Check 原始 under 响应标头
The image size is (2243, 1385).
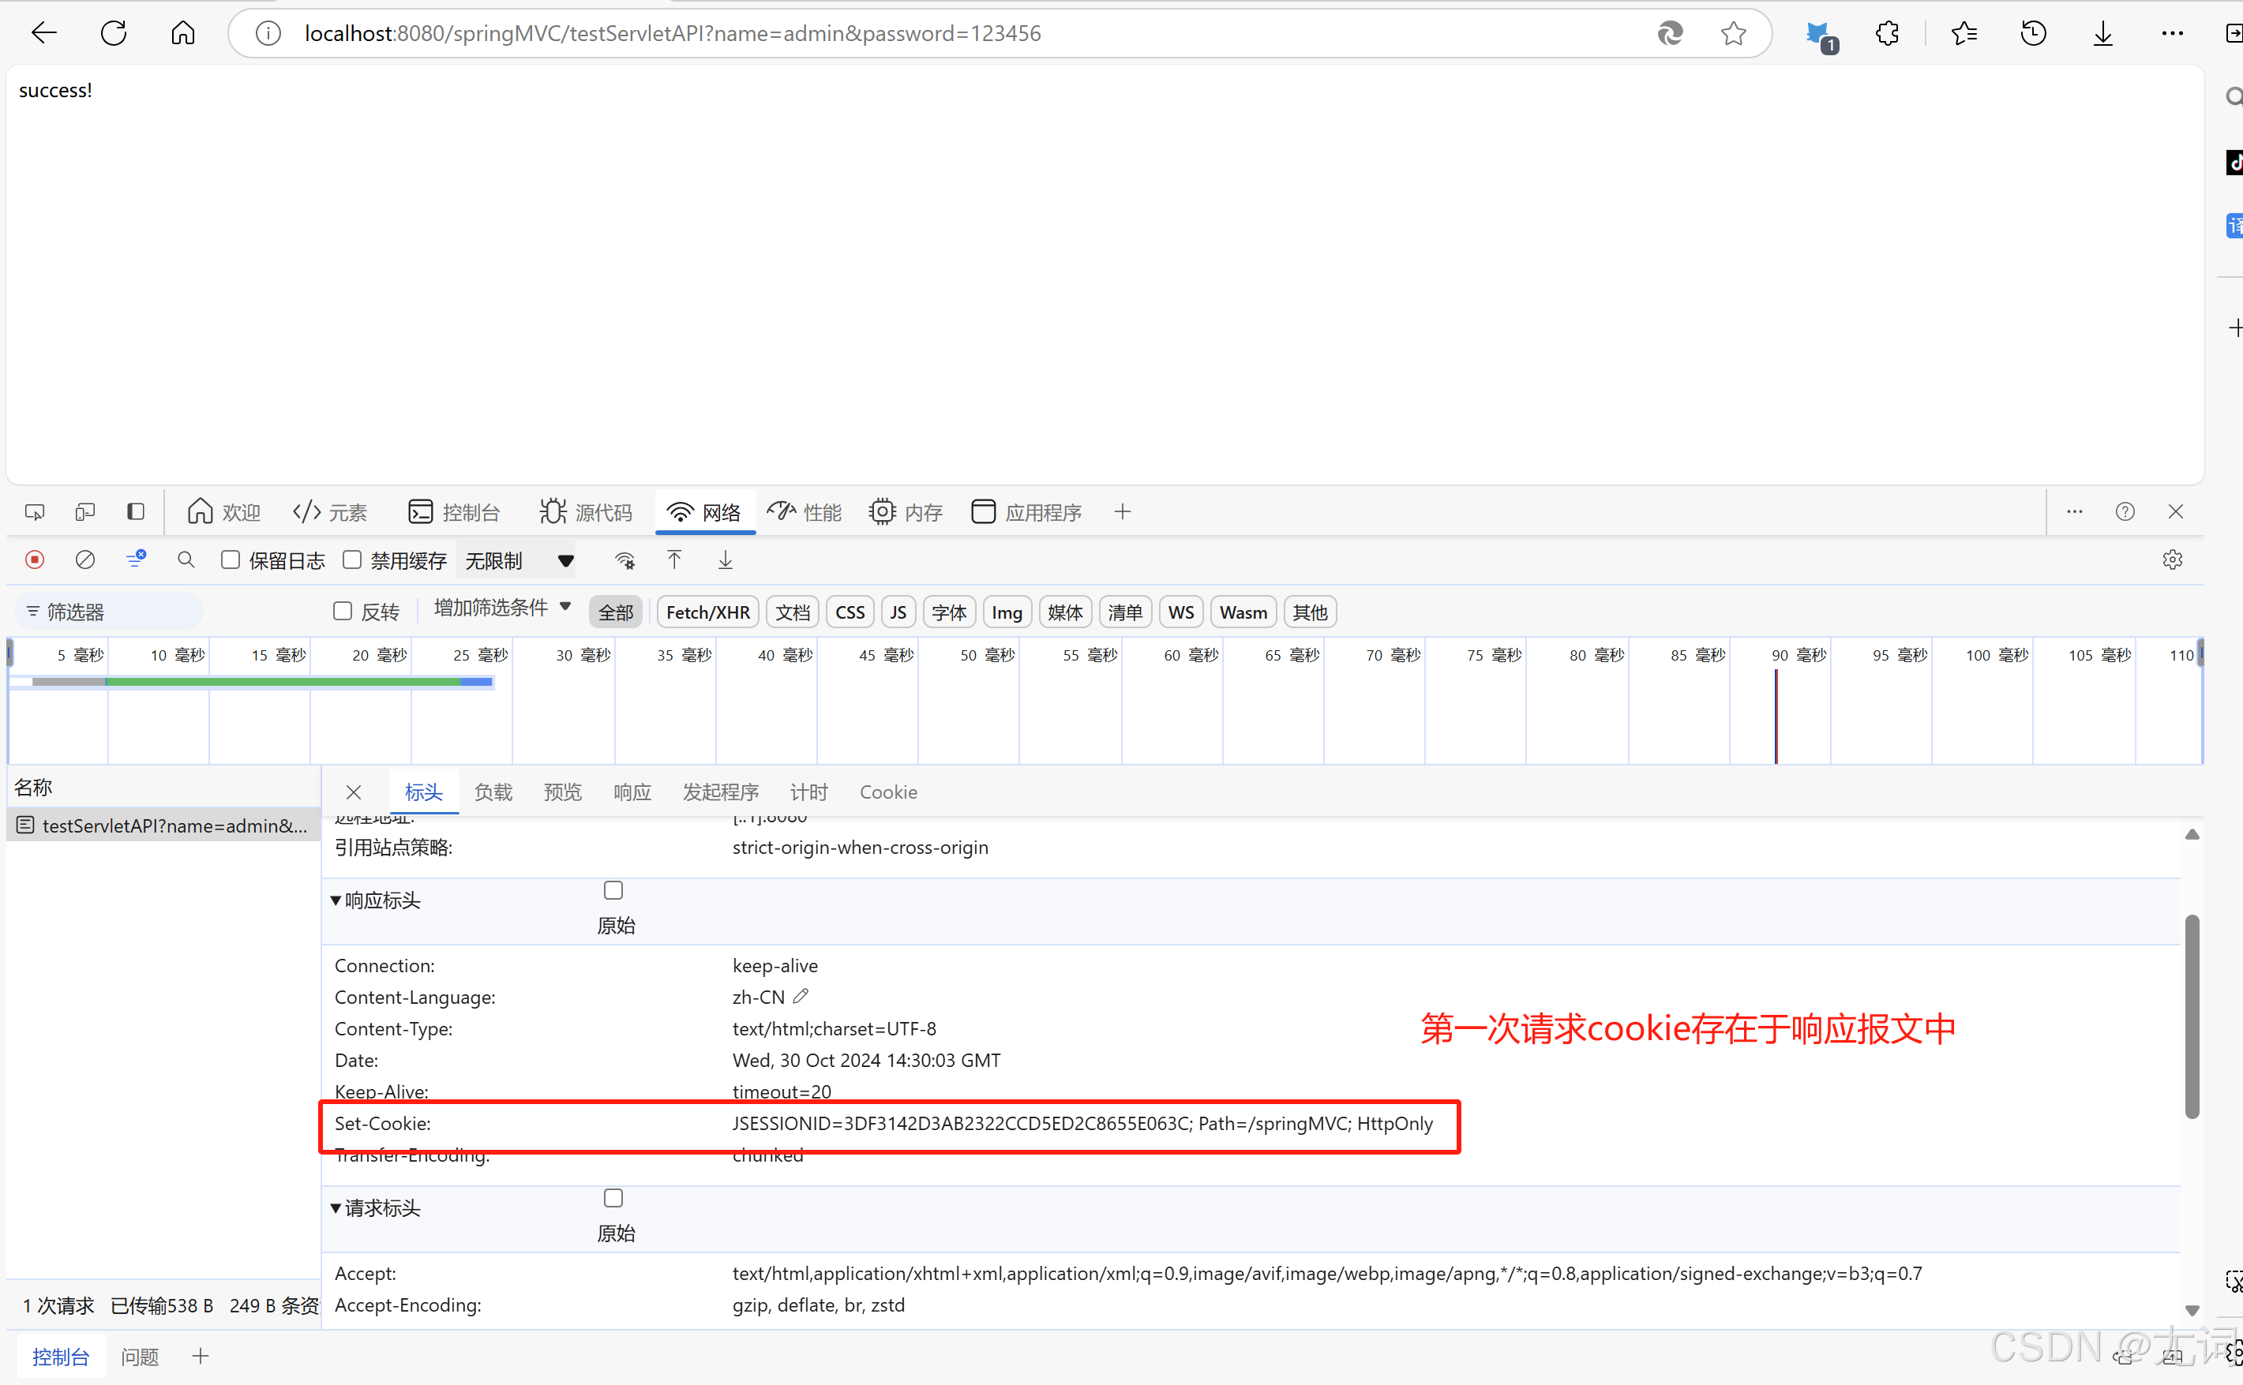(613, 890)
